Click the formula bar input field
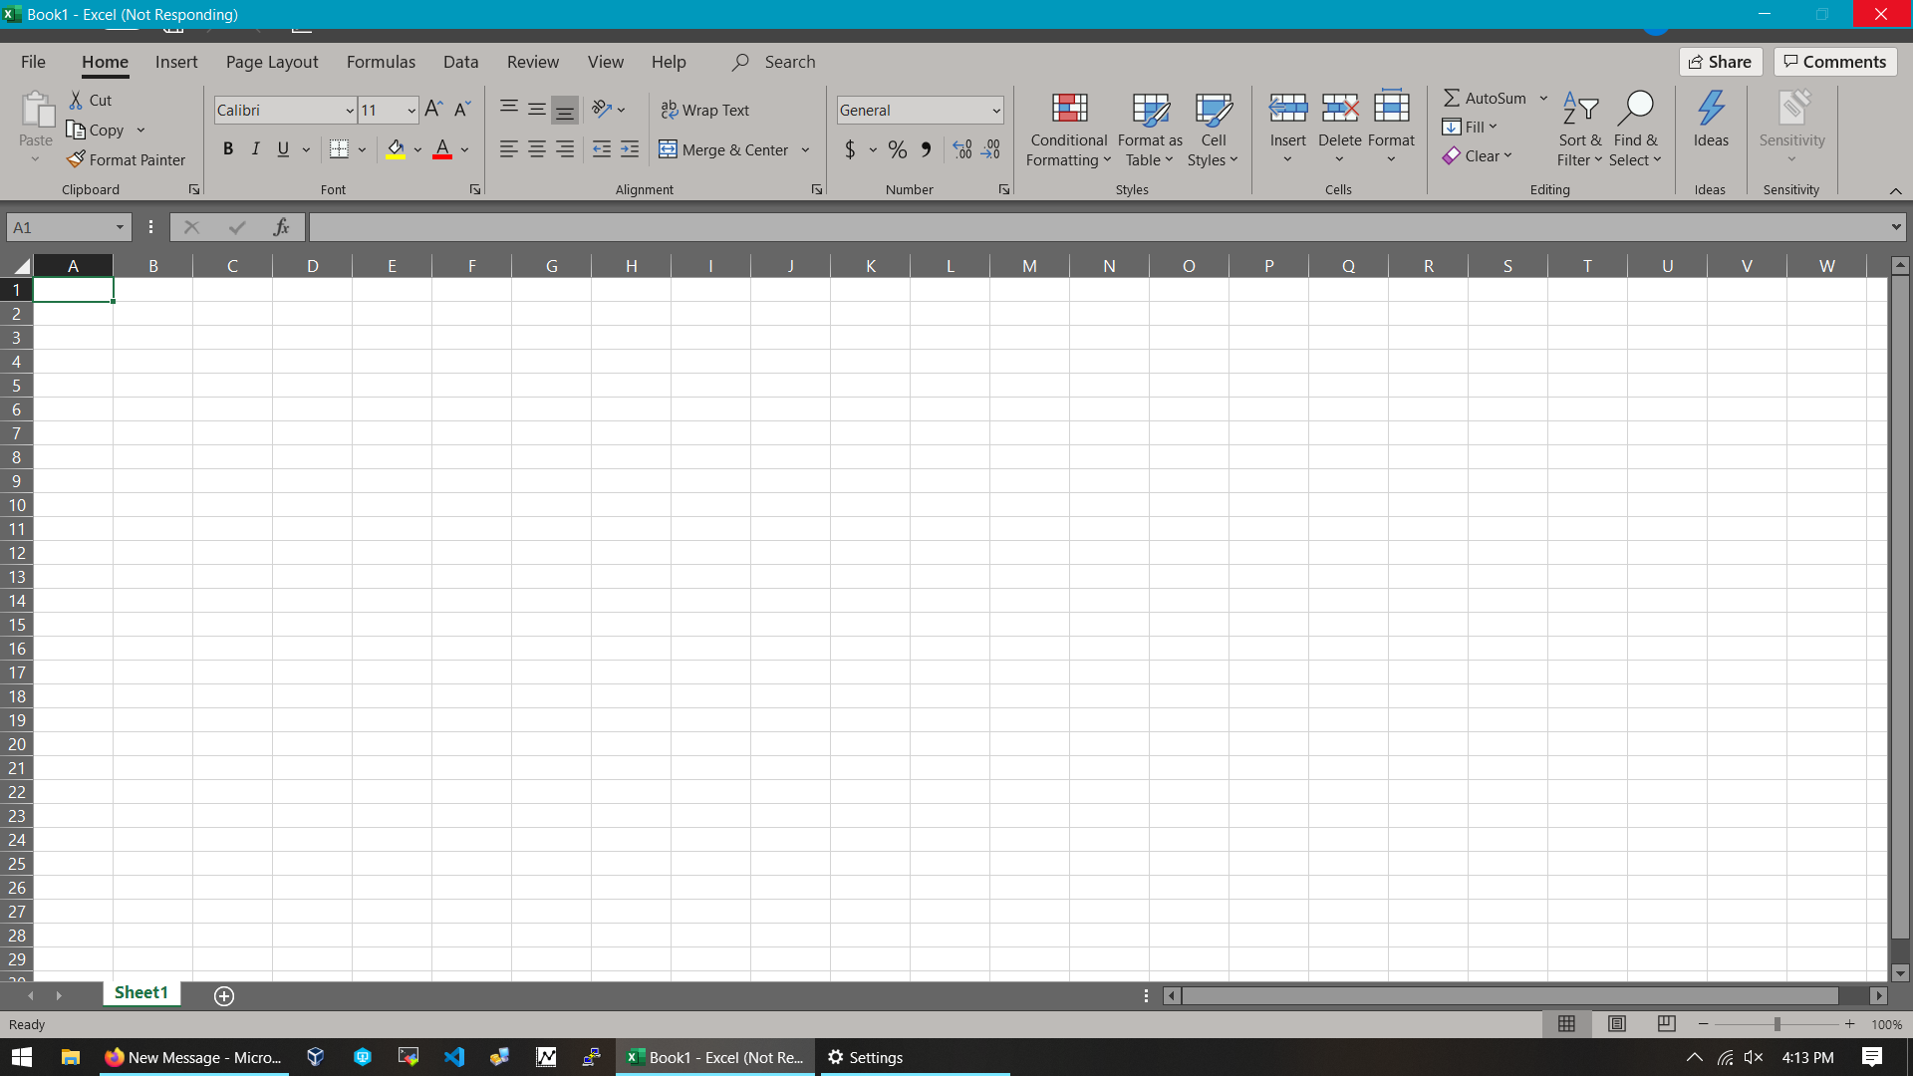This screenshot has width=1913, height=1076. coord(1096,226)
